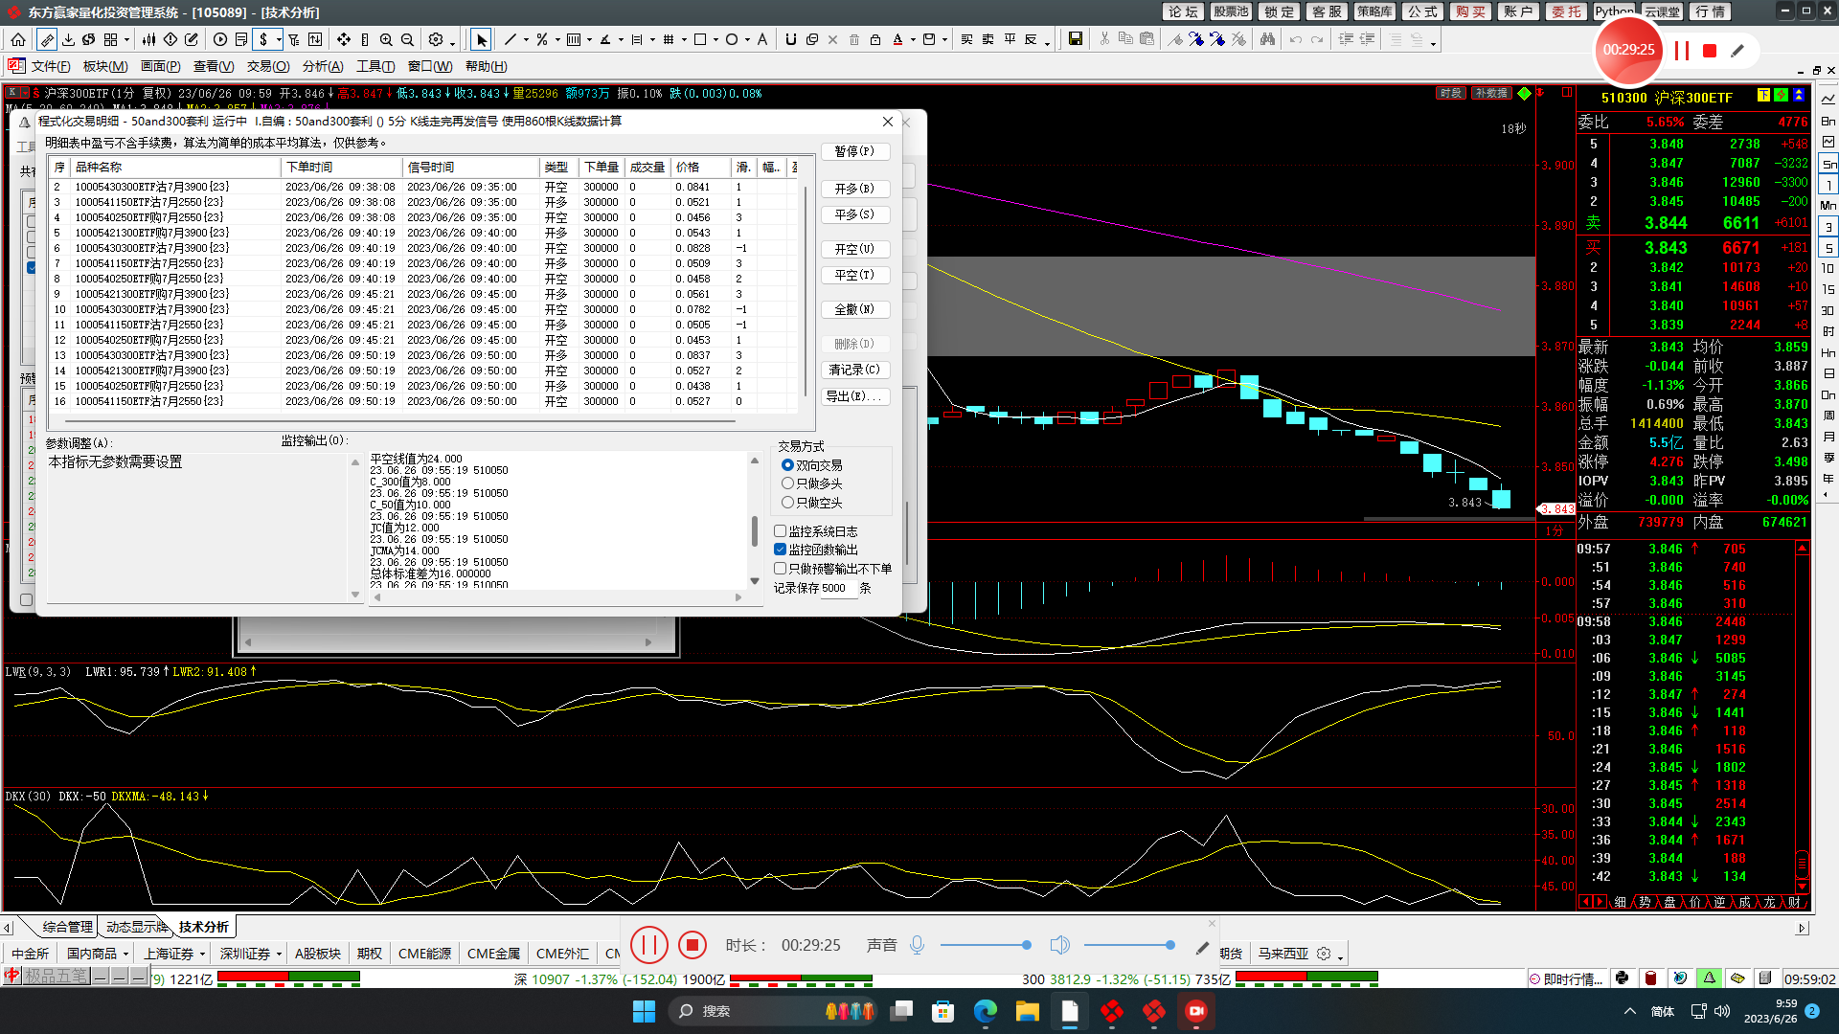Click the speaker icon in the recorder bar

(1059, 945)
